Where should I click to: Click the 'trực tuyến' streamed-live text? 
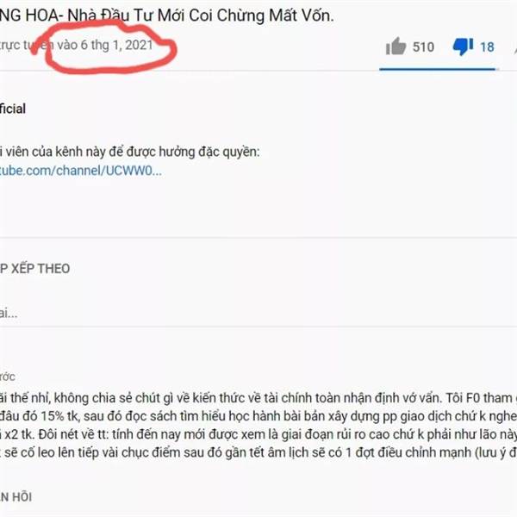(x=27, y=45)
